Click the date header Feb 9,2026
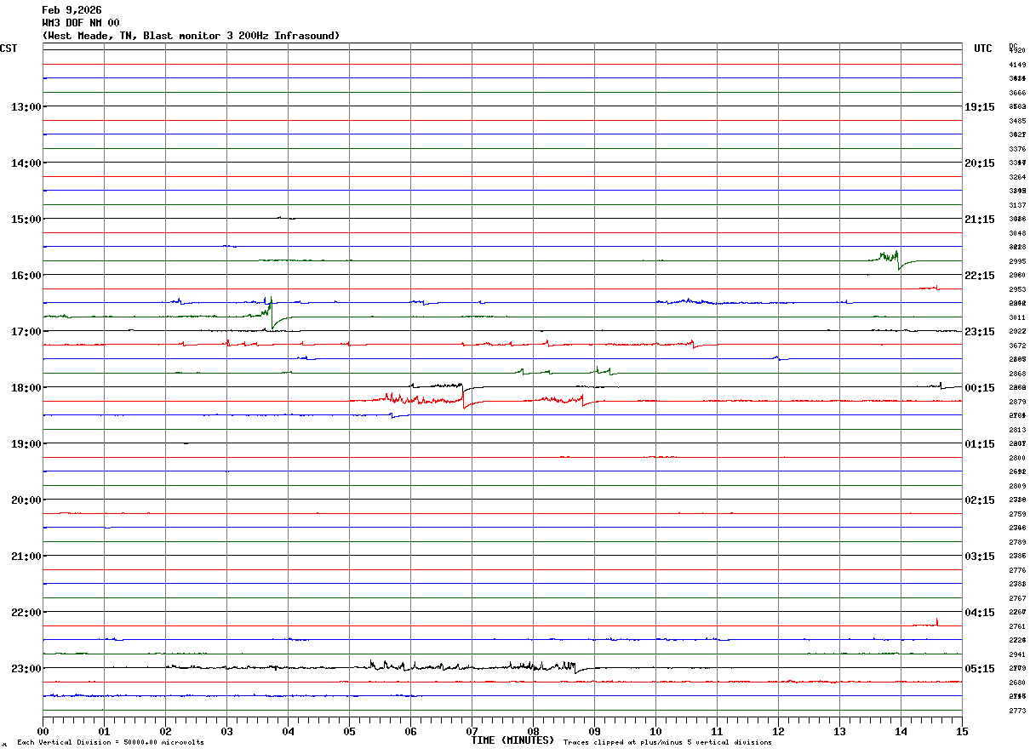 pos(72,10)
